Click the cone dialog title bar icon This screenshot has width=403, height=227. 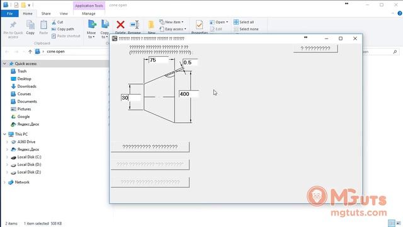pos(115,38)
